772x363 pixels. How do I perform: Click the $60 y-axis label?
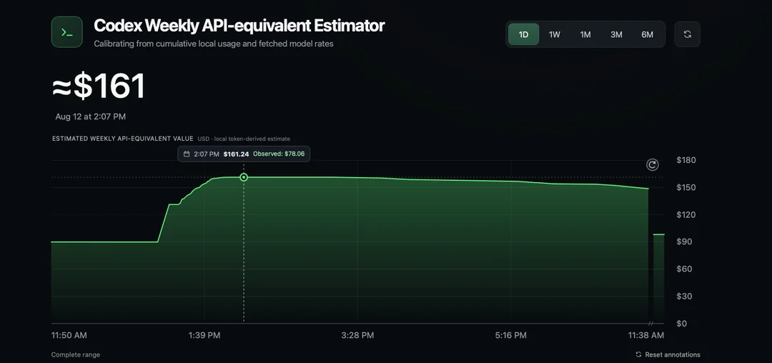click(x=686, y=269)
